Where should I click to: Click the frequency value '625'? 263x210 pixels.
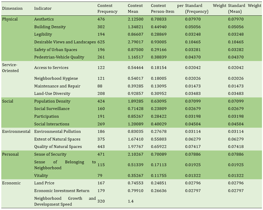point(101,42)
